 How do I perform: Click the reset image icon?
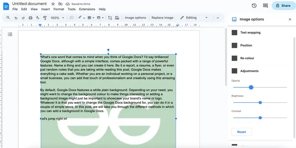[117, 18]
